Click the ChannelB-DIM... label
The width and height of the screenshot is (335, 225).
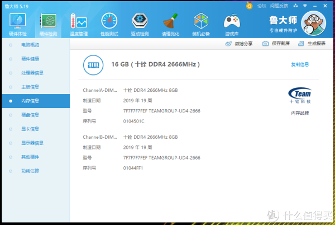[x=100, y=137]
